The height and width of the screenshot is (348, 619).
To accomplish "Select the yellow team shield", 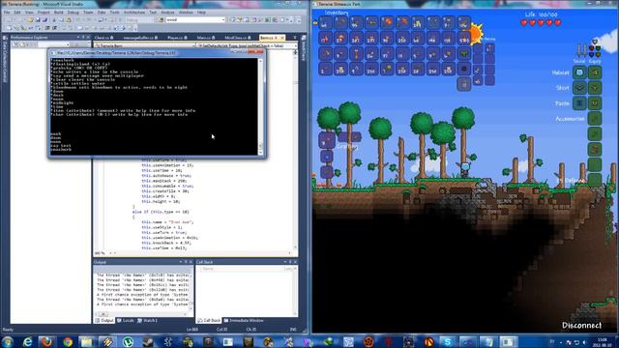I will 598,55.
